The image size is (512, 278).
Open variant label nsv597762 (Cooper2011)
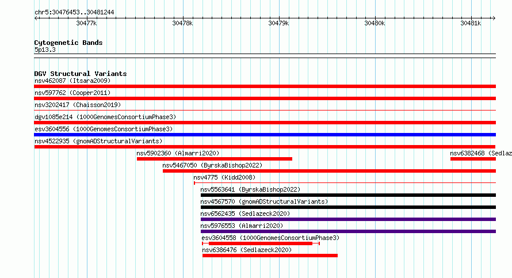click(72, 93)
